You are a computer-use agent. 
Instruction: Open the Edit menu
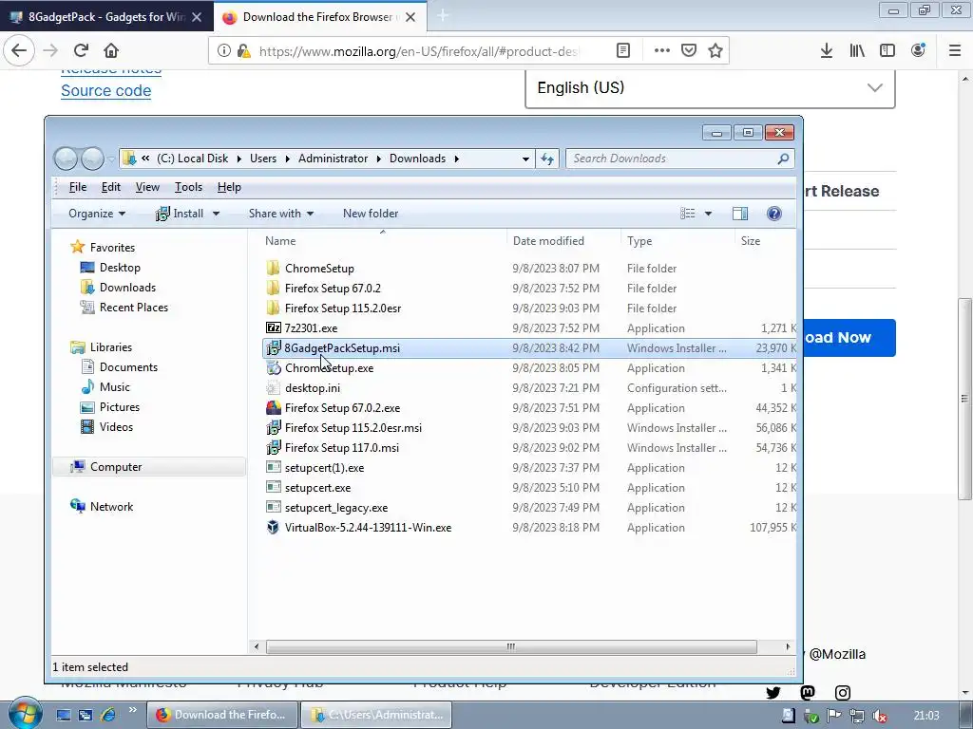coord(111,187)
